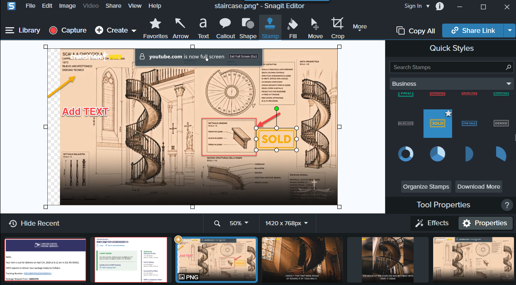The height and width of the screenshot is (285, 516).
Task: Click the green rotation handle above SOLD
Action: pos(277,109)
